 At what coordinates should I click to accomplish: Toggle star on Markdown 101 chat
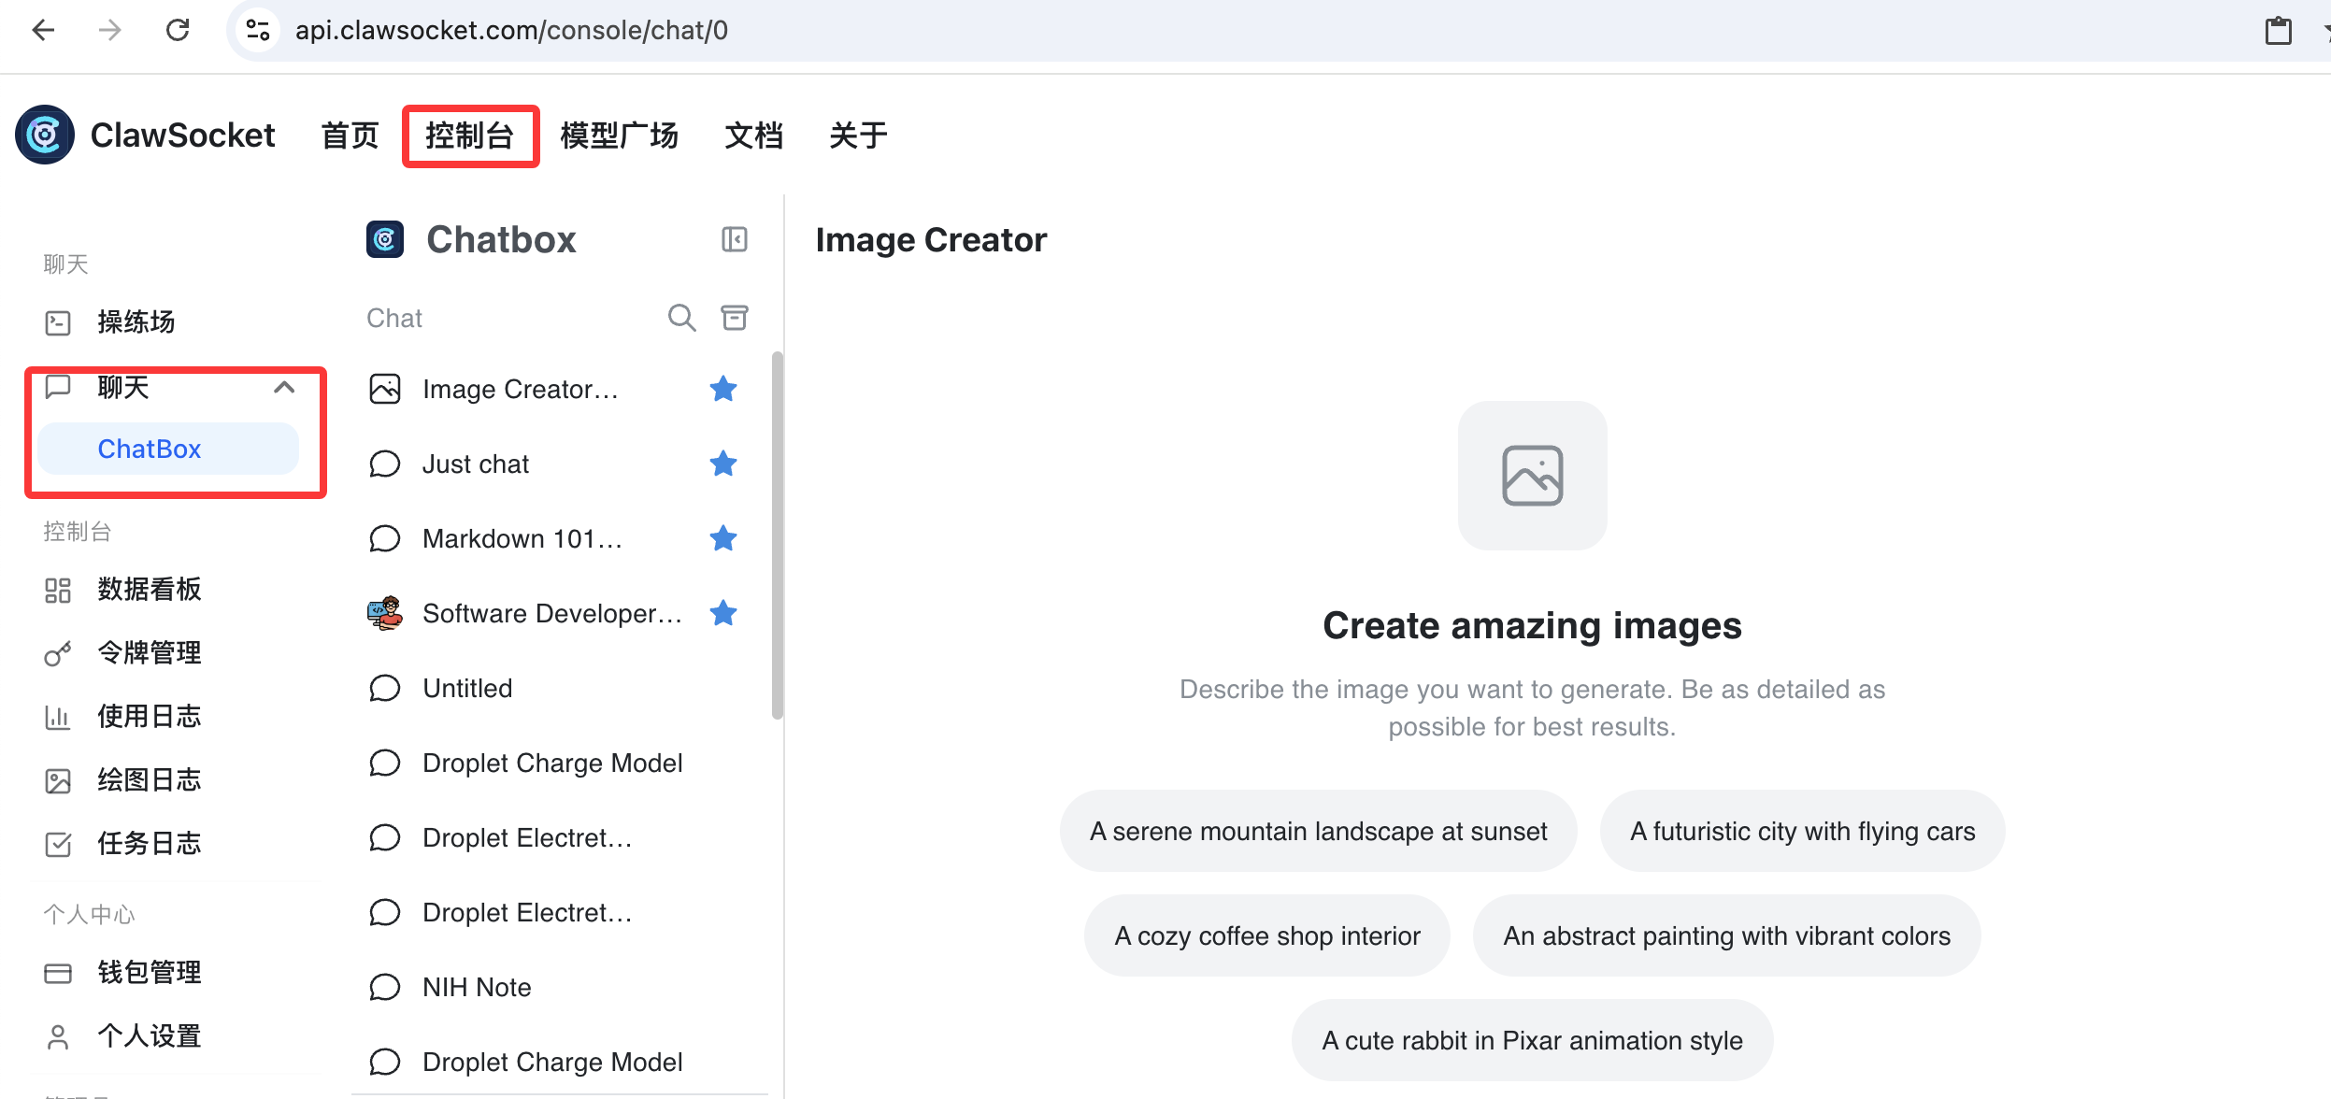point(723,538)
